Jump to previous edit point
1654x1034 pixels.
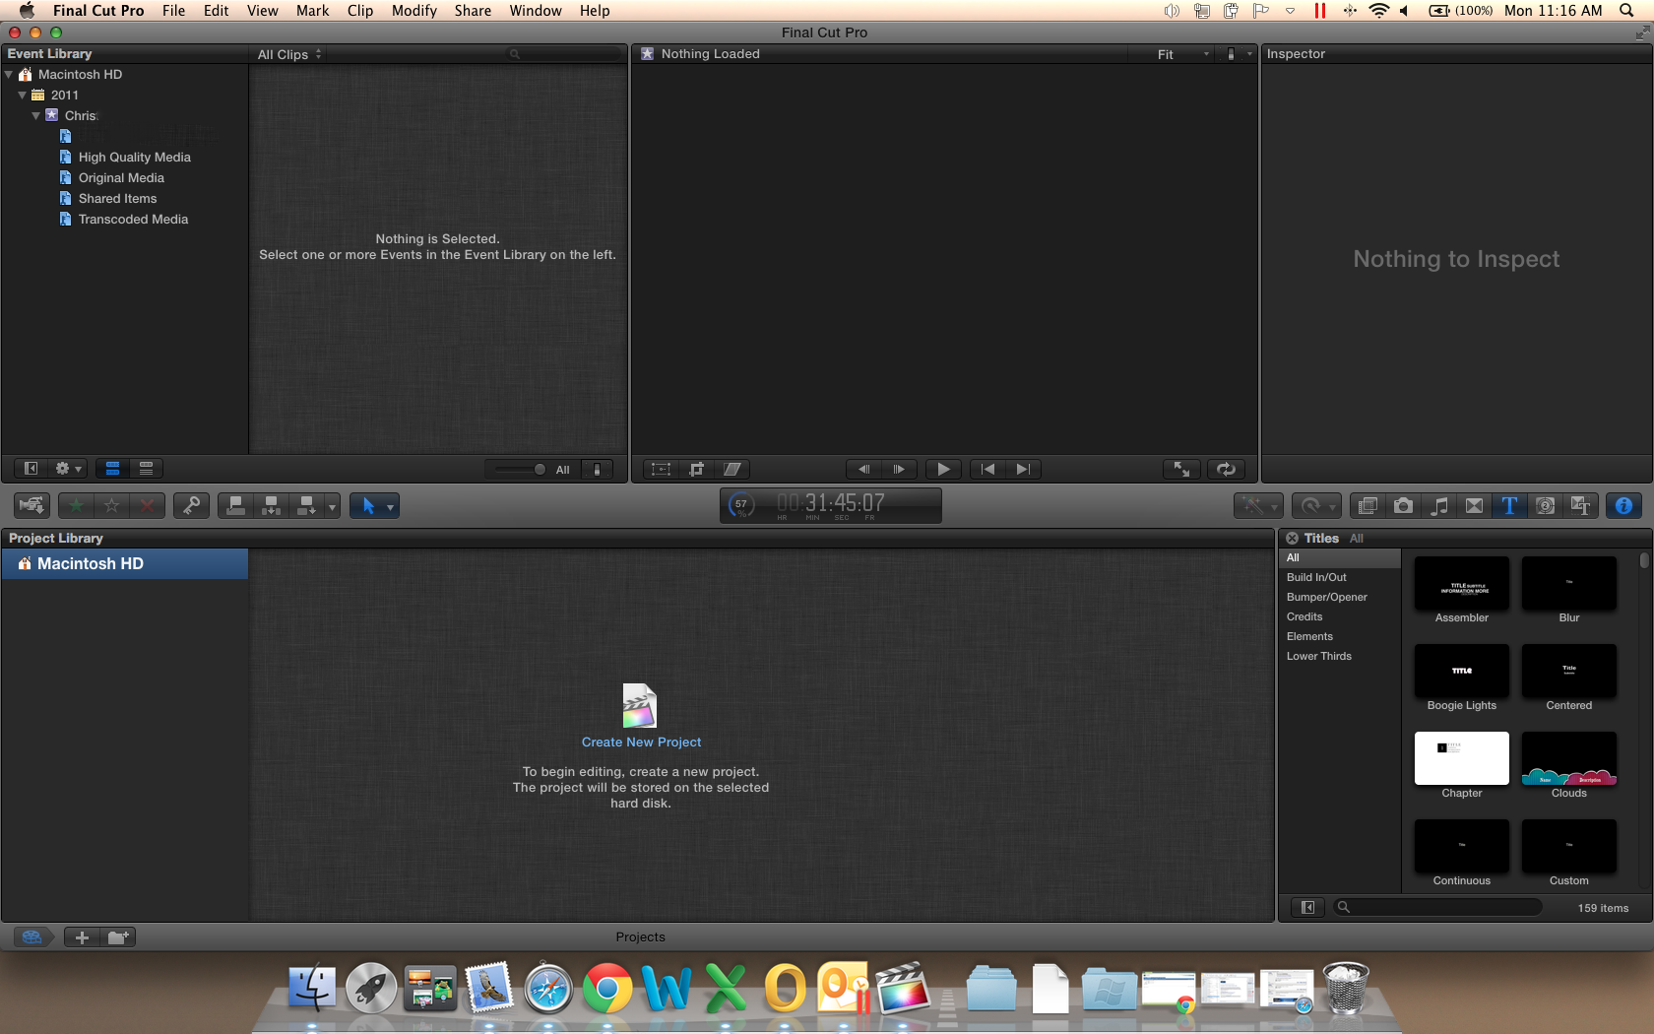click(x=987, y=469)
